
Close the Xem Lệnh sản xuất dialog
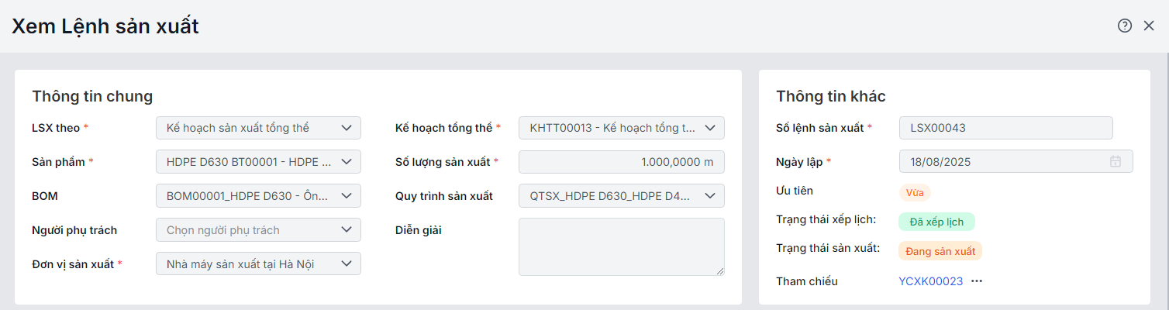click(x=1149, y=26)
